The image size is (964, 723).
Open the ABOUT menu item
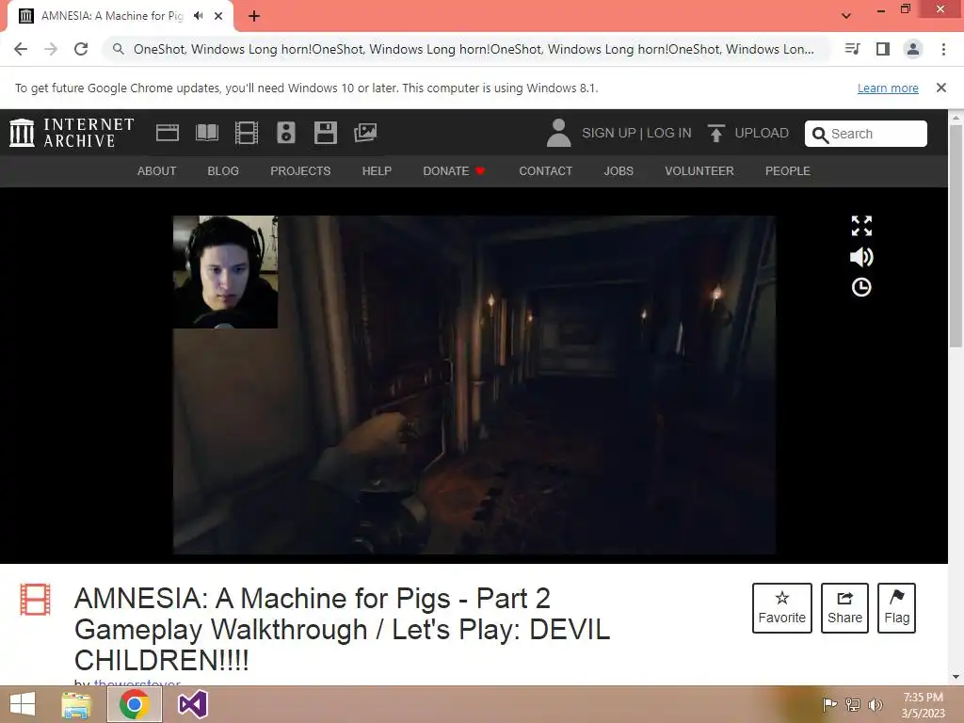point(157,171)
